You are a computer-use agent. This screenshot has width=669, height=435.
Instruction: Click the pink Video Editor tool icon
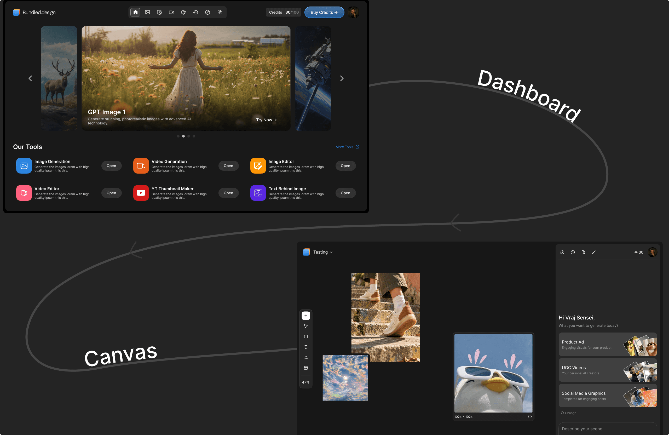(24, 193)
